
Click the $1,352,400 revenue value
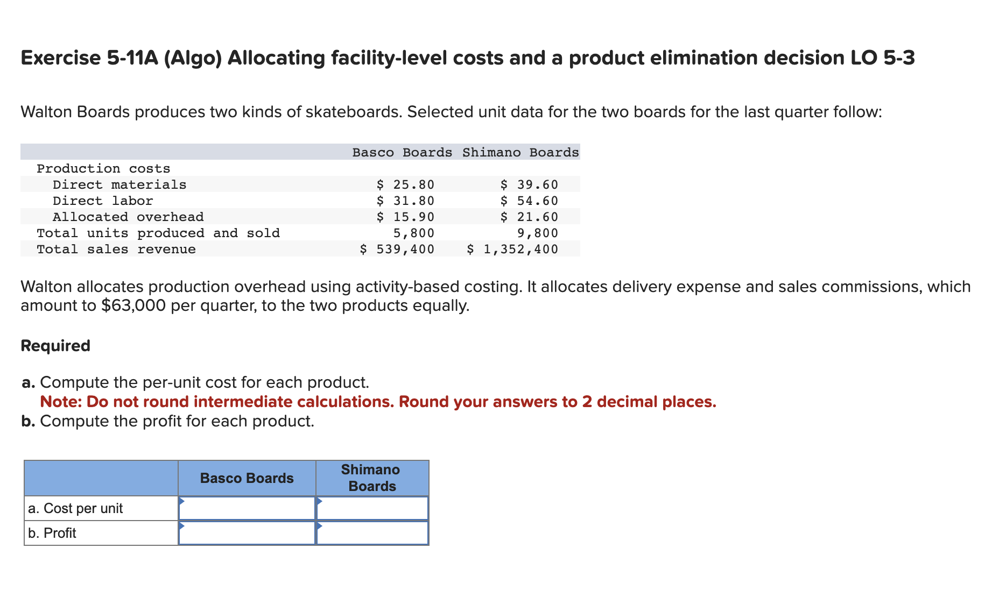click(x=512, y=249)
